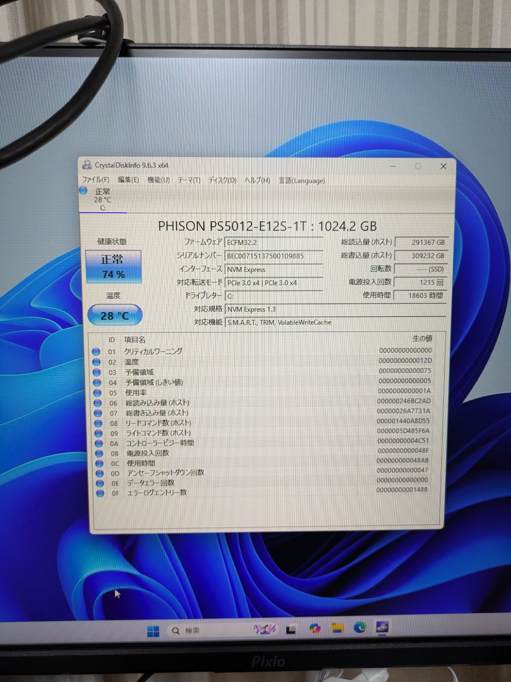Viewport: 511px width, 682px height.
Task: Click the 正常 74 % health status button
Action: click(x=113, y=266)
